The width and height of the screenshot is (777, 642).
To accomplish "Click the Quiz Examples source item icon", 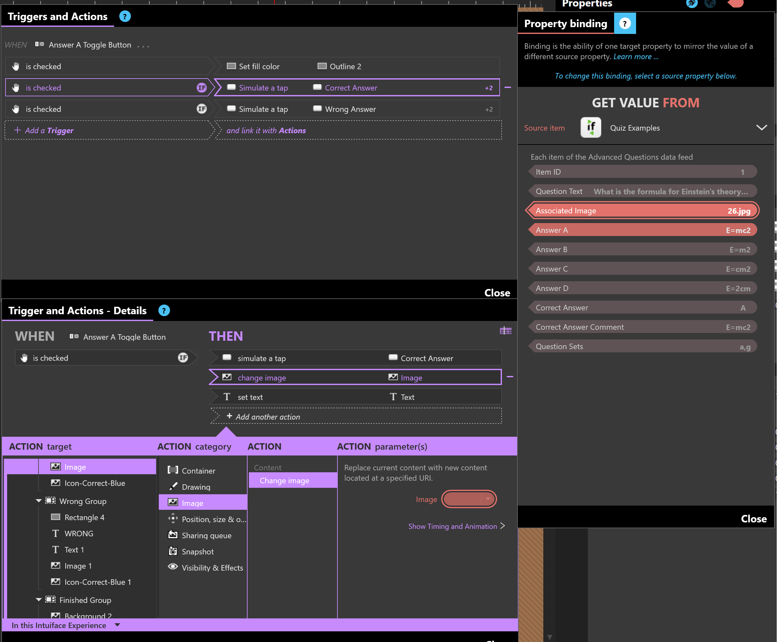I will coord(591,128).
